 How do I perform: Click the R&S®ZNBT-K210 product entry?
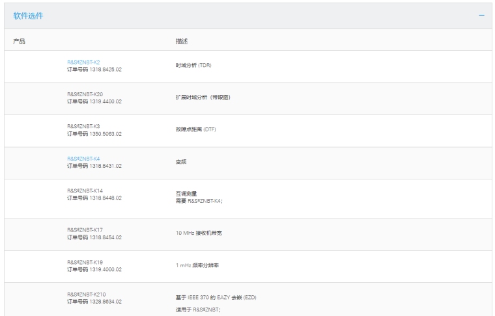(86, 294)
